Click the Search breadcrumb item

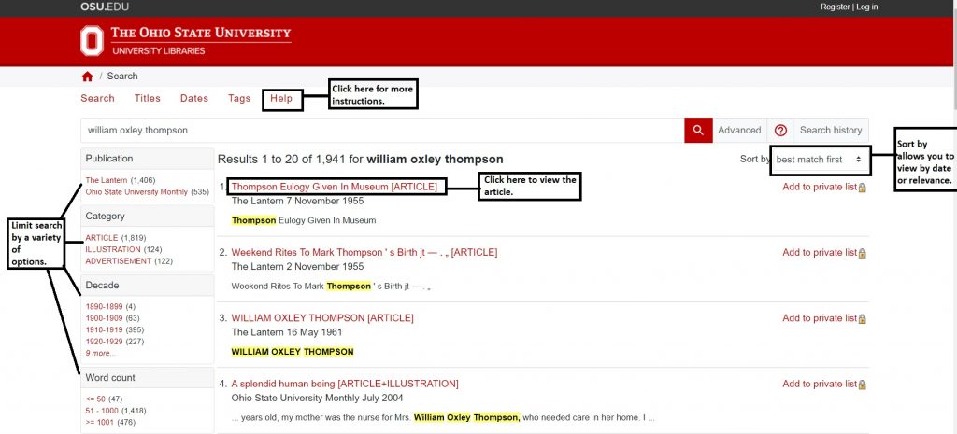(x=122, y=77)
